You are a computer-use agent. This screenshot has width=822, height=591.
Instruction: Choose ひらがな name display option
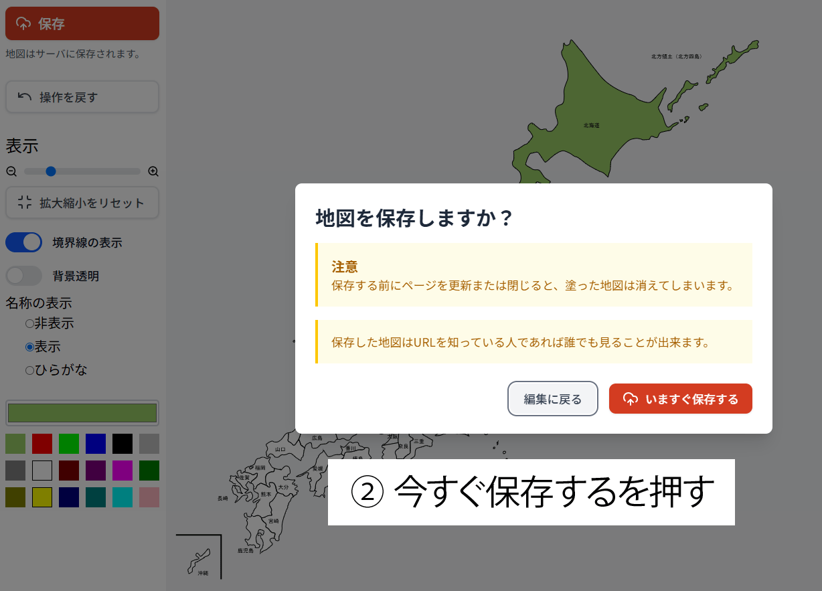tap(29, 370)
